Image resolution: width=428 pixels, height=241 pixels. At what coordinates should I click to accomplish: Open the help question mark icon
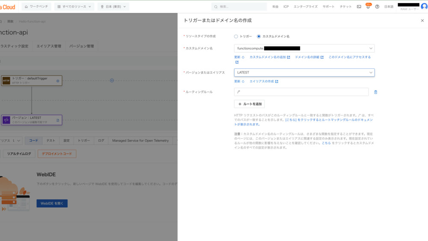click(377, 7)
